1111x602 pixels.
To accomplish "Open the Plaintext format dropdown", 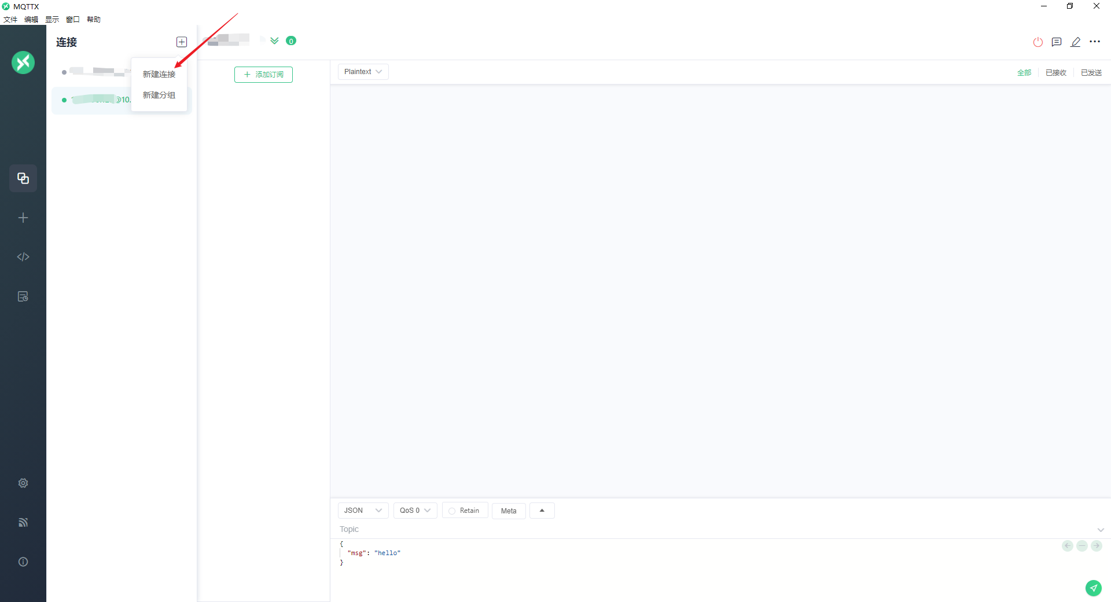I will click(x=363, y=72).
